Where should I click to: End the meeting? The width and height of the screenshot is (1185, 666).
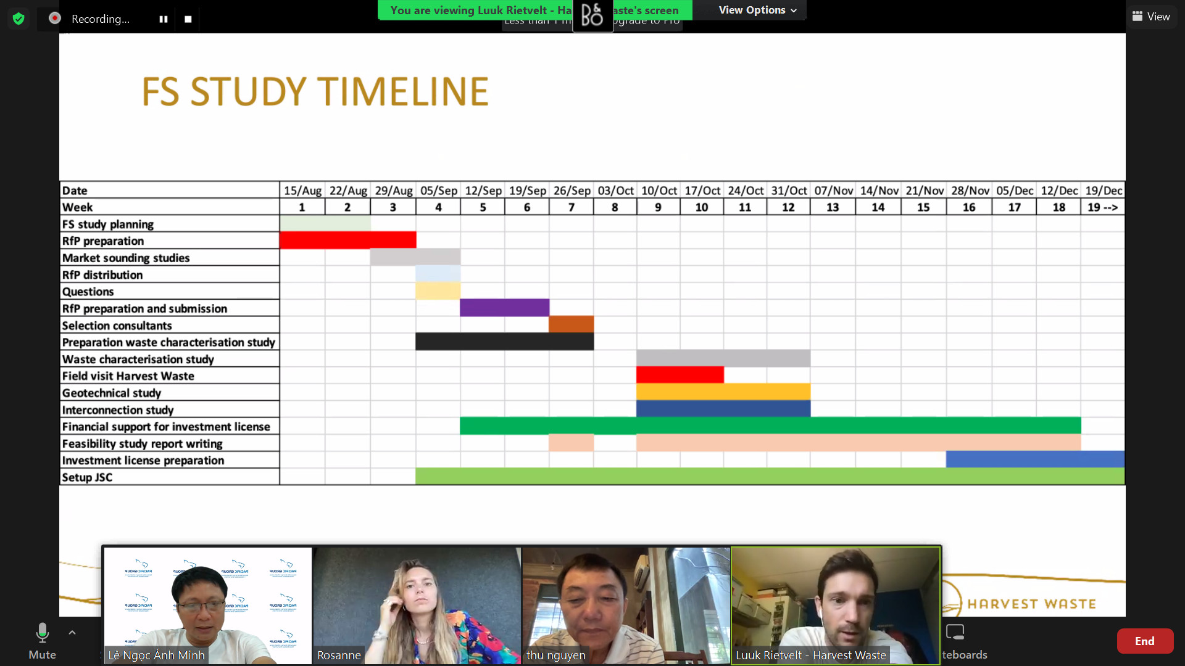tap(1144, 641)
